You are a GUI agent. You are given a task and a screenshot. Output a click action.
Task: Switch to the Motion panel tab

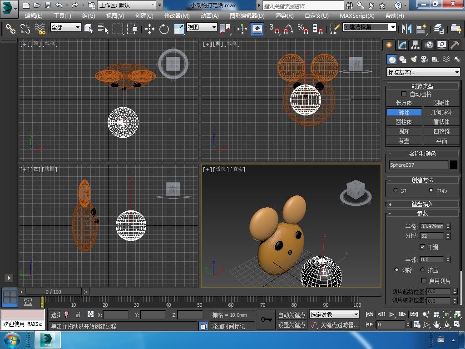[429, 45]
